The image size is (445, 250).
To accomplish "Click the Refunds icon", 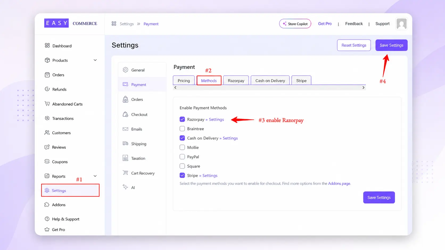I will 47,89.
